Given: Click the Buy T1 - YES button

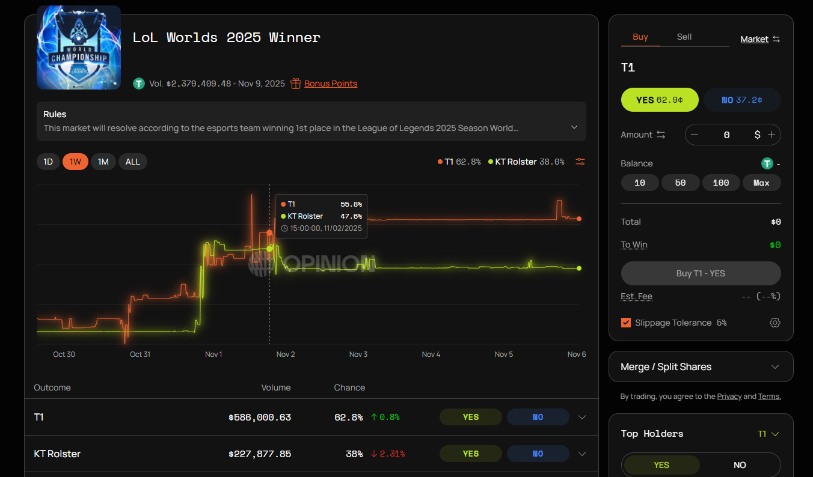Looking at the screenshot, I should pyautogui.click(x=701, y=273).
